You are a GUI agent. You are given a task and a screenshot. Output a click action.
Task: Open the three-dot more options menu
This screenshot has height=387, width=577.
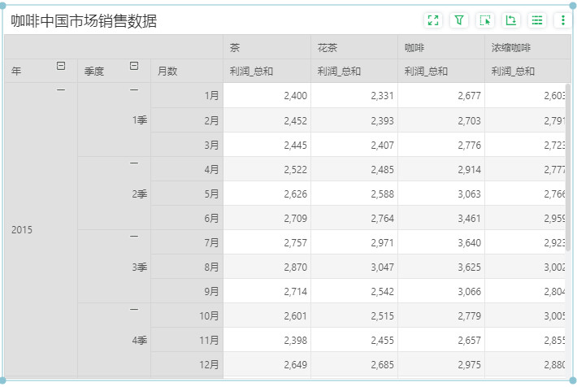[x=562, y=20]
